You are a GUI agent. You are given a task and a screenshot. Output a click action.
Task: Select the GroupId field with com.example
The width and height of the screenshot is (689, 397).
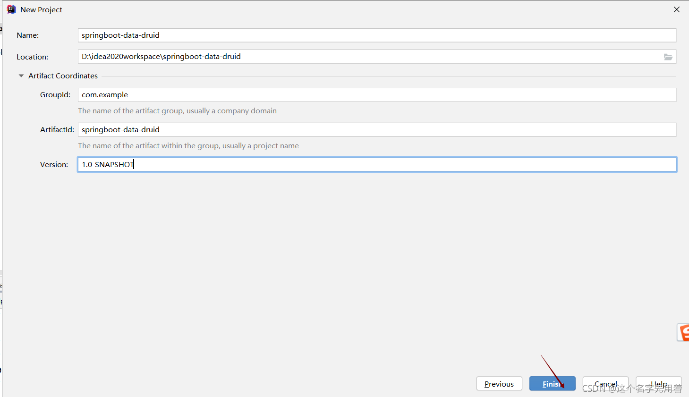click(377, 95)
